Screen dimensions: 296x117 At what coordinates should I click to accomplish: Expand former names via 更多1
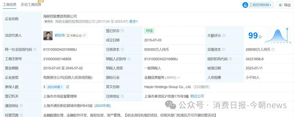coord(133,21)
